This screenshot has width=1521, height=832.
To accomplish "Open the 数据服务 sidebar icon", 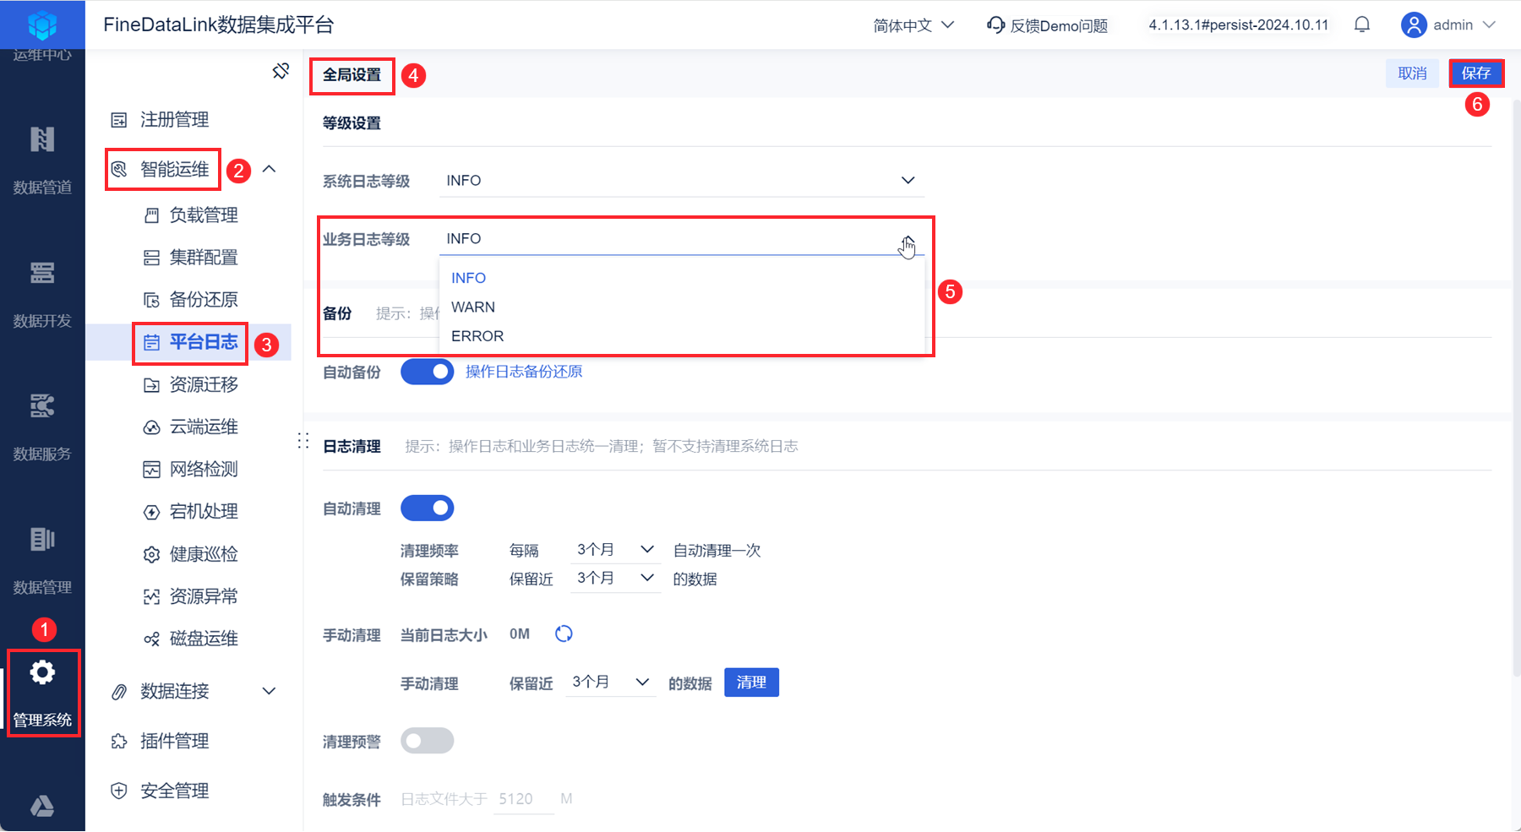I will pos(42,405).
